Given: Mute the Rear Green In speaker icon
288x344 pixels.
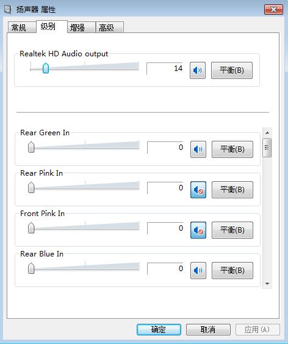Looking at the screenshot, I should [198, 149].
